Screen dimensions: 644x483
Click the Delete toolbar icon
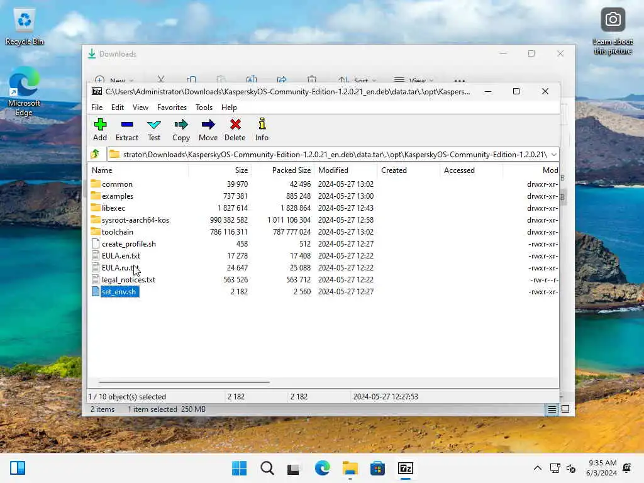[235, 130]
